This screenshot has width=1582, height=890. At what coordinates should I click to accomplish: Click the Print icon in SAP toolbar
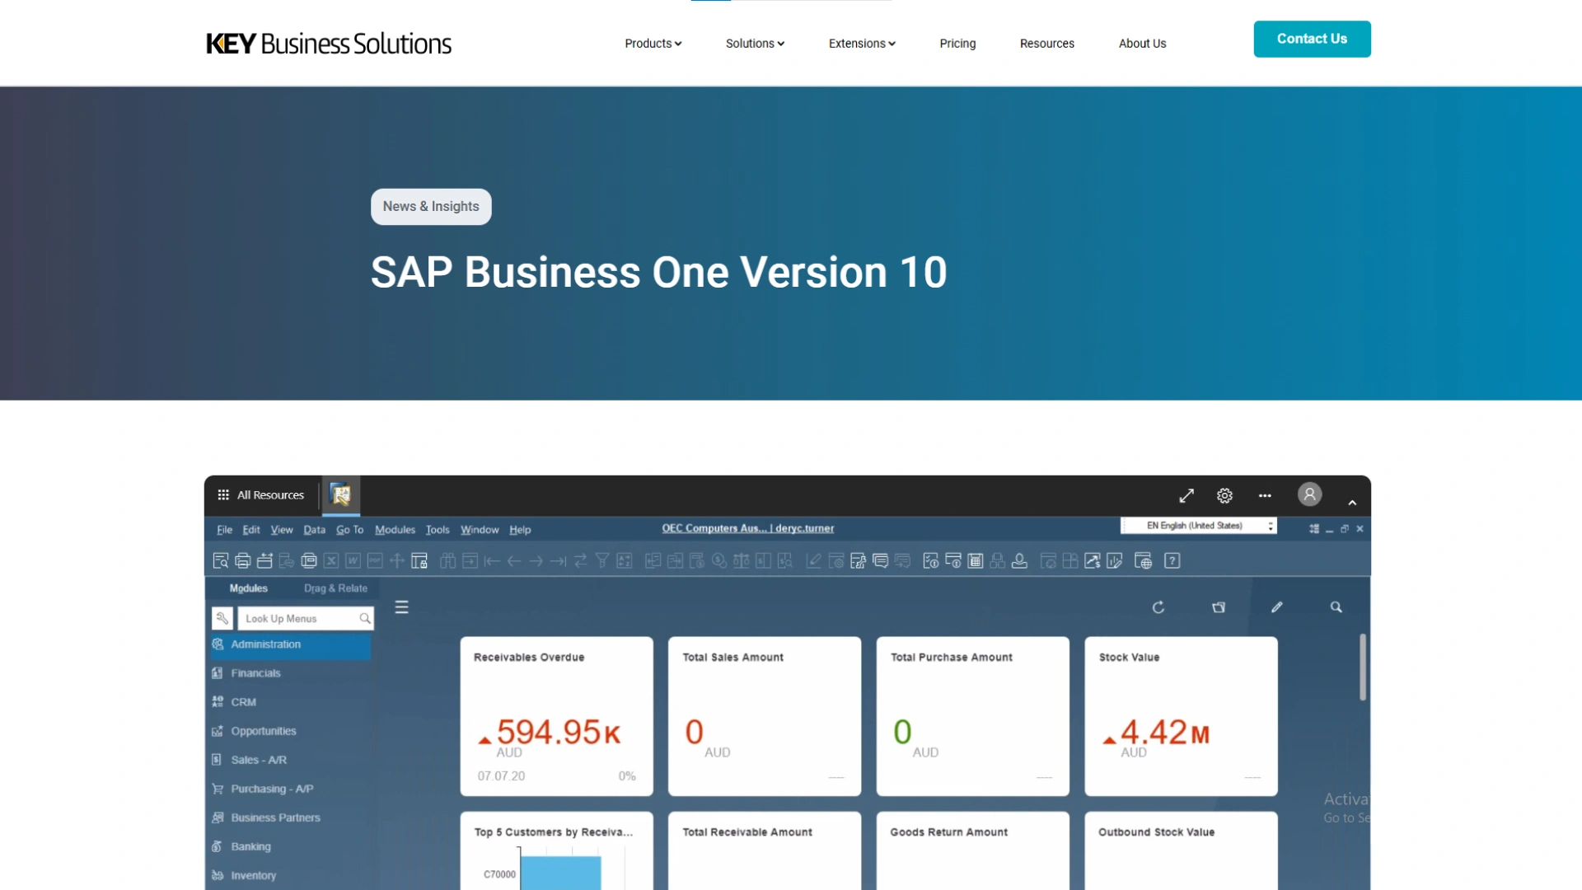[x=242, y=561]
